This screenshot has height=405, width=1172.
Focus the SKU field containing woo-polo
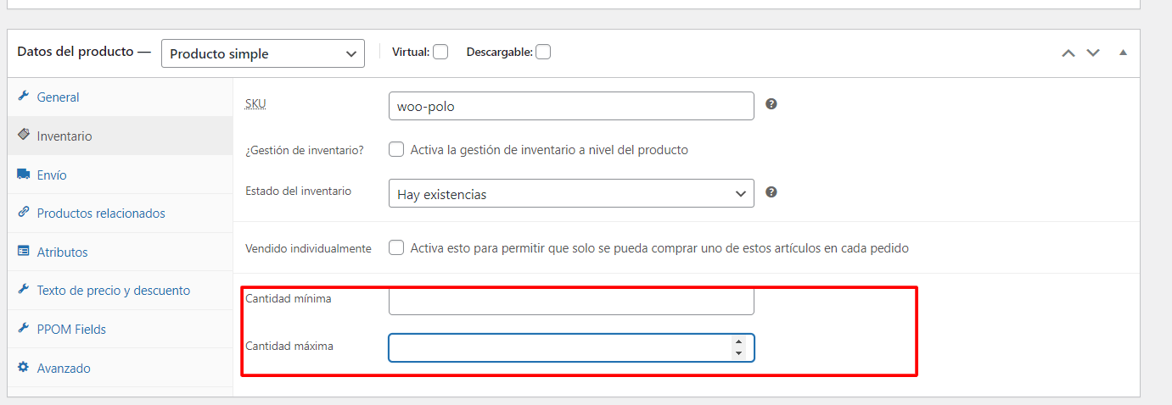click(x=571, y=106)
